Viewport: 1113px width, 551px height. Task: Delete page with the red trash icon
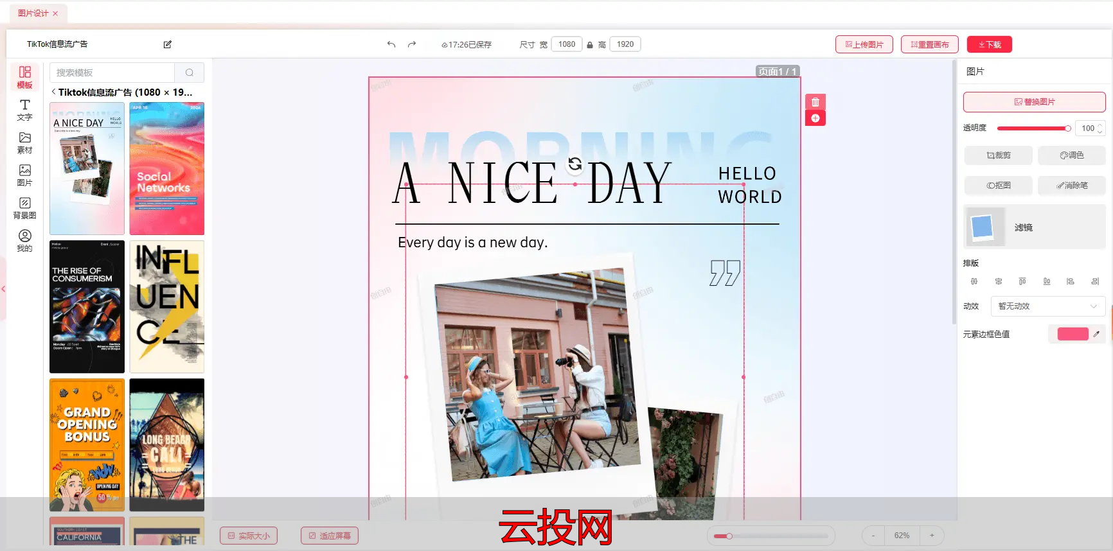[815, 102]
